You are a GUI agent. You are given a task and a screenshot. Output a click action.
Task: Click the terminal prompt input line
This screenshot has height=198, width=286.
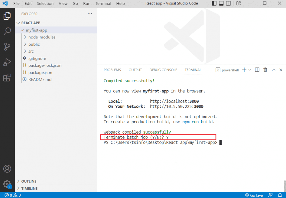click(x=163, y=143)
